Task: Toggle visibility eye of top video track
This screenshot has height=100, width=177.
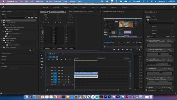Action: pos(62,68)
